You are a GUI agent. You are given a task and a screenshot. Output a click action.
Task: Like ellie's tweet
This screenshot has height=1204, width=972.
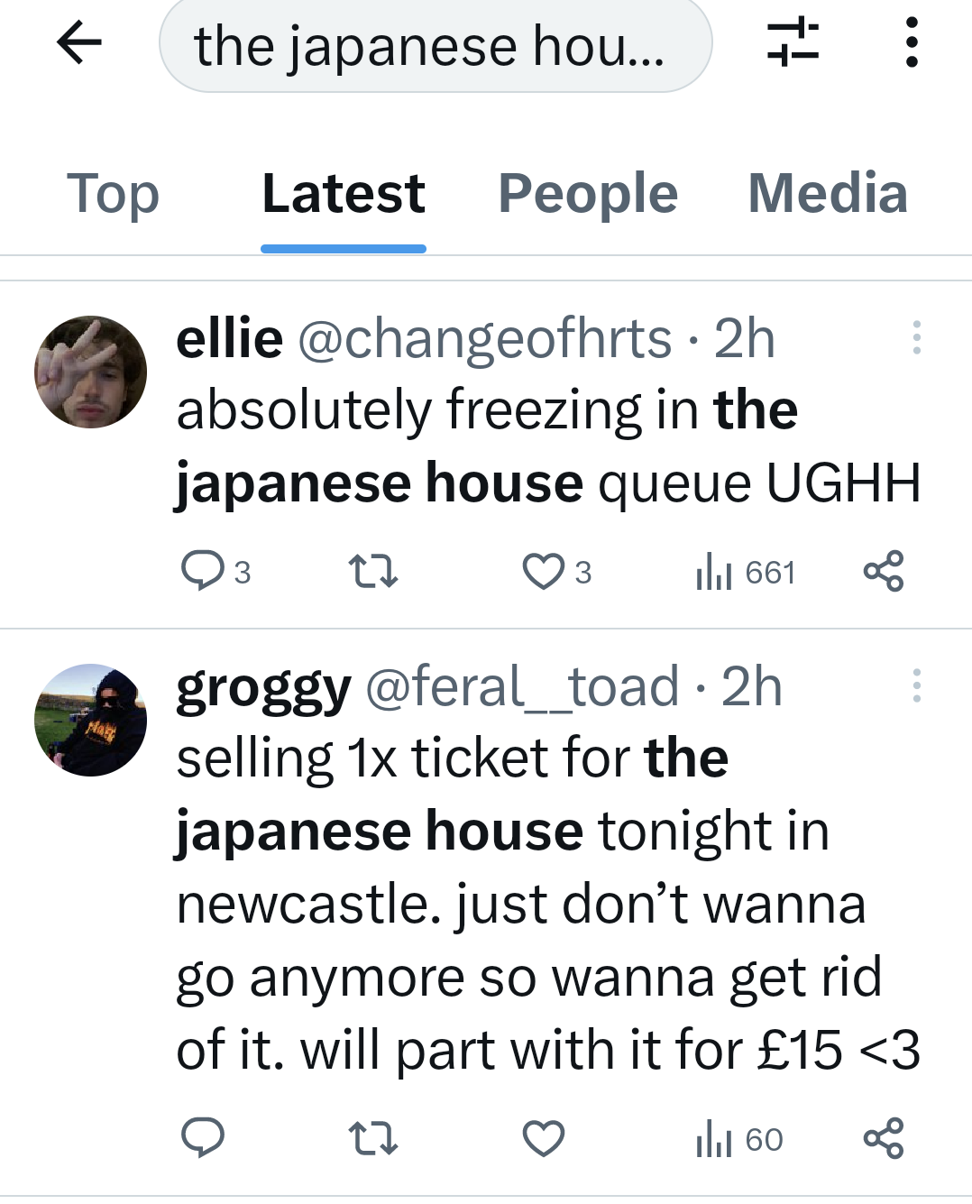tap(544, 571)
